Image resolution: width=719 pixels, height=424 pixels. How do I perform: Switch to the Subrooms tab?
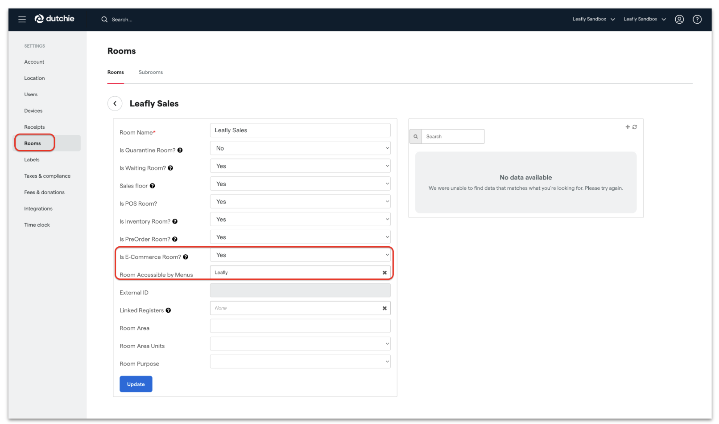[150, 72]
